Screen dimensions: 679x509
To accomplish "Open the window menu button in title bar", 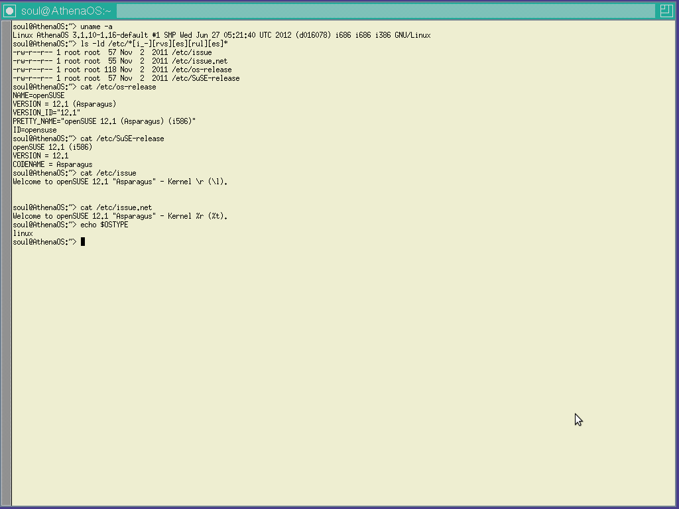I will (9, 11).
